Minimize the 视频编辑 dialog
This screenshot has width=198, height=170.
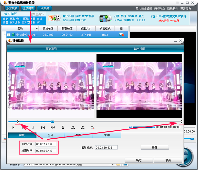pyautogui.click(x=176, y=41)
